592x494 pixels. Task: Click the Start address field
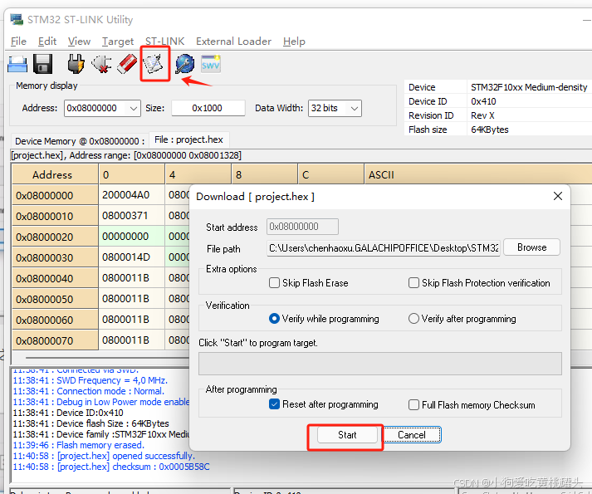click(x=302, y=227)
